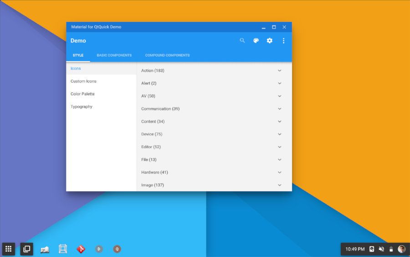Click the 'File (13)' label
The image size is (410, 257).
coord(149,160)
